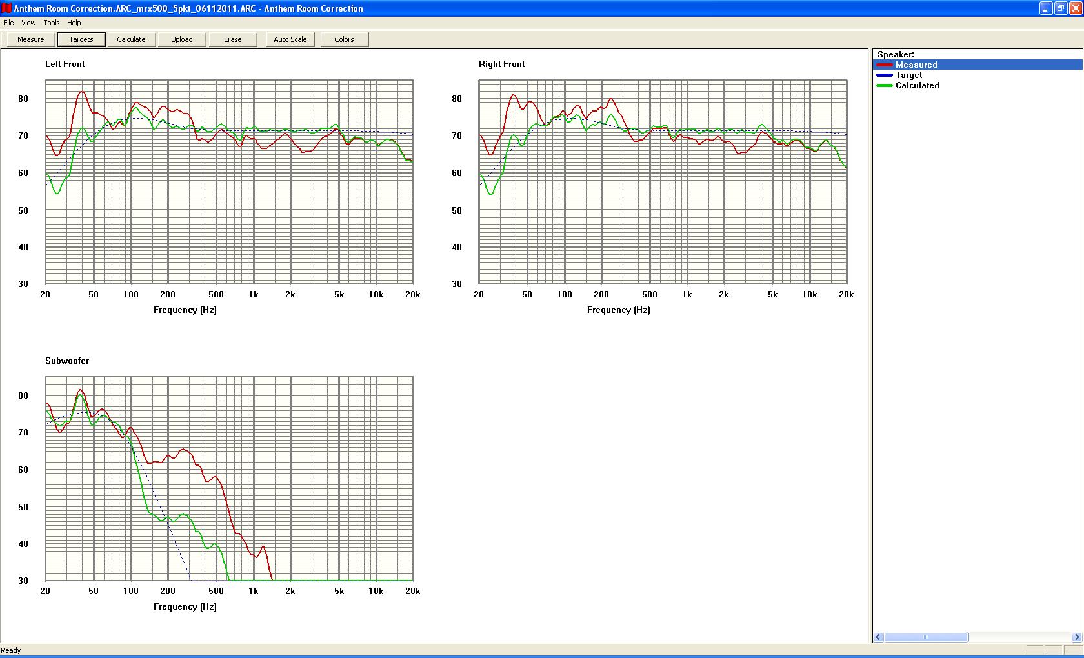Open the Colors settings button
1084x658 pixels.
click(344, 39)
